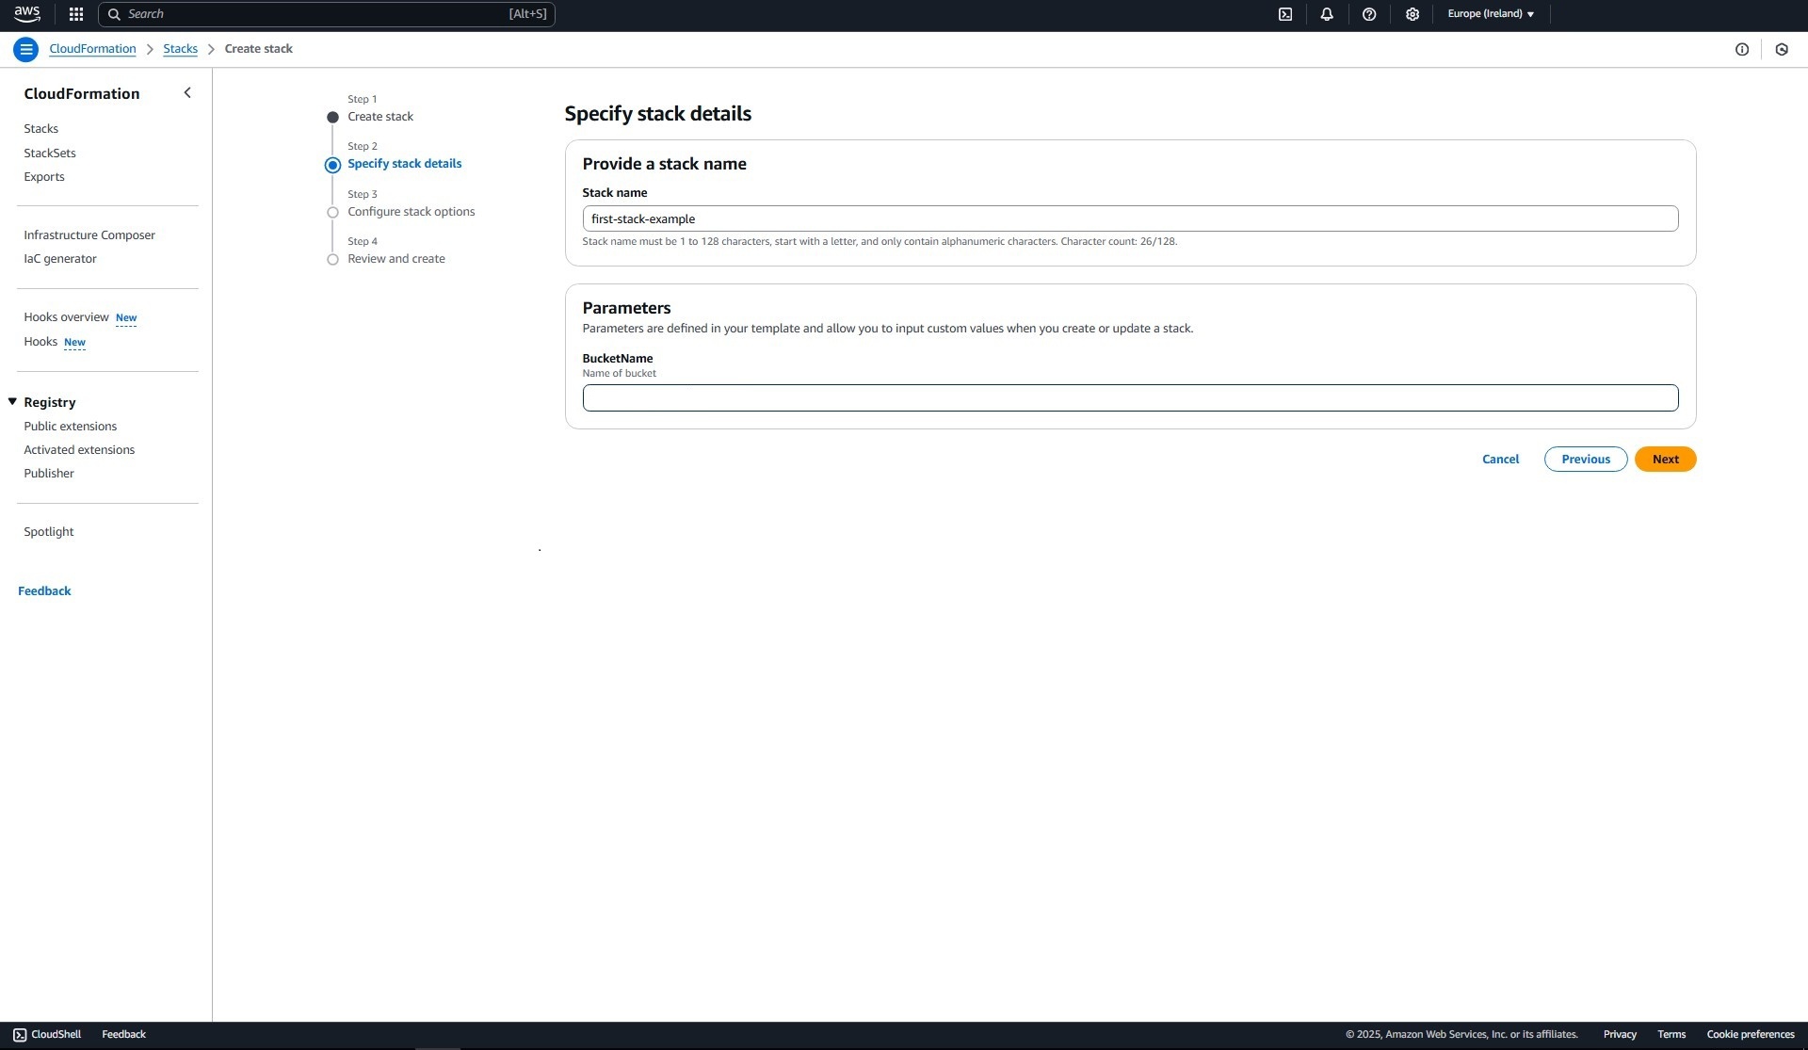Focus the BucketName input field
Screen dimensions: 1808x1050
click(1129, 397)
